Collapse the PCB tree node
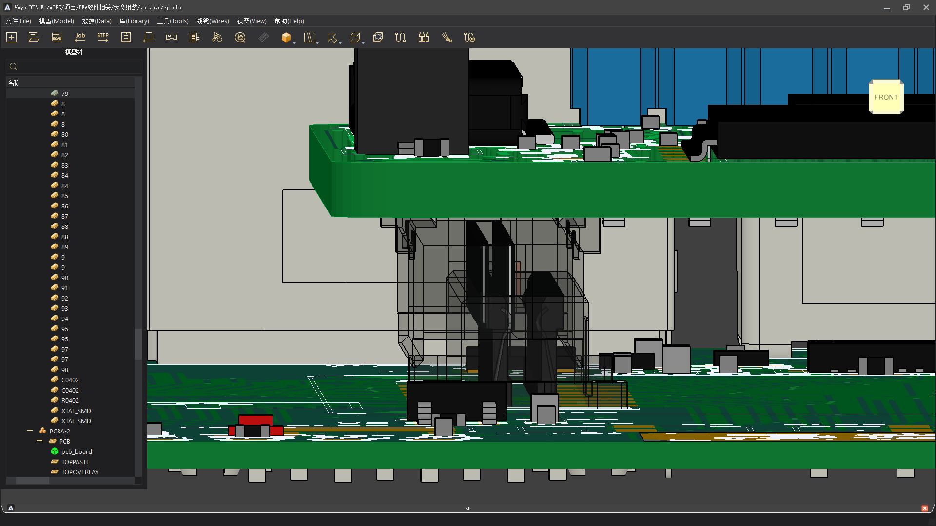 point(39,441)
